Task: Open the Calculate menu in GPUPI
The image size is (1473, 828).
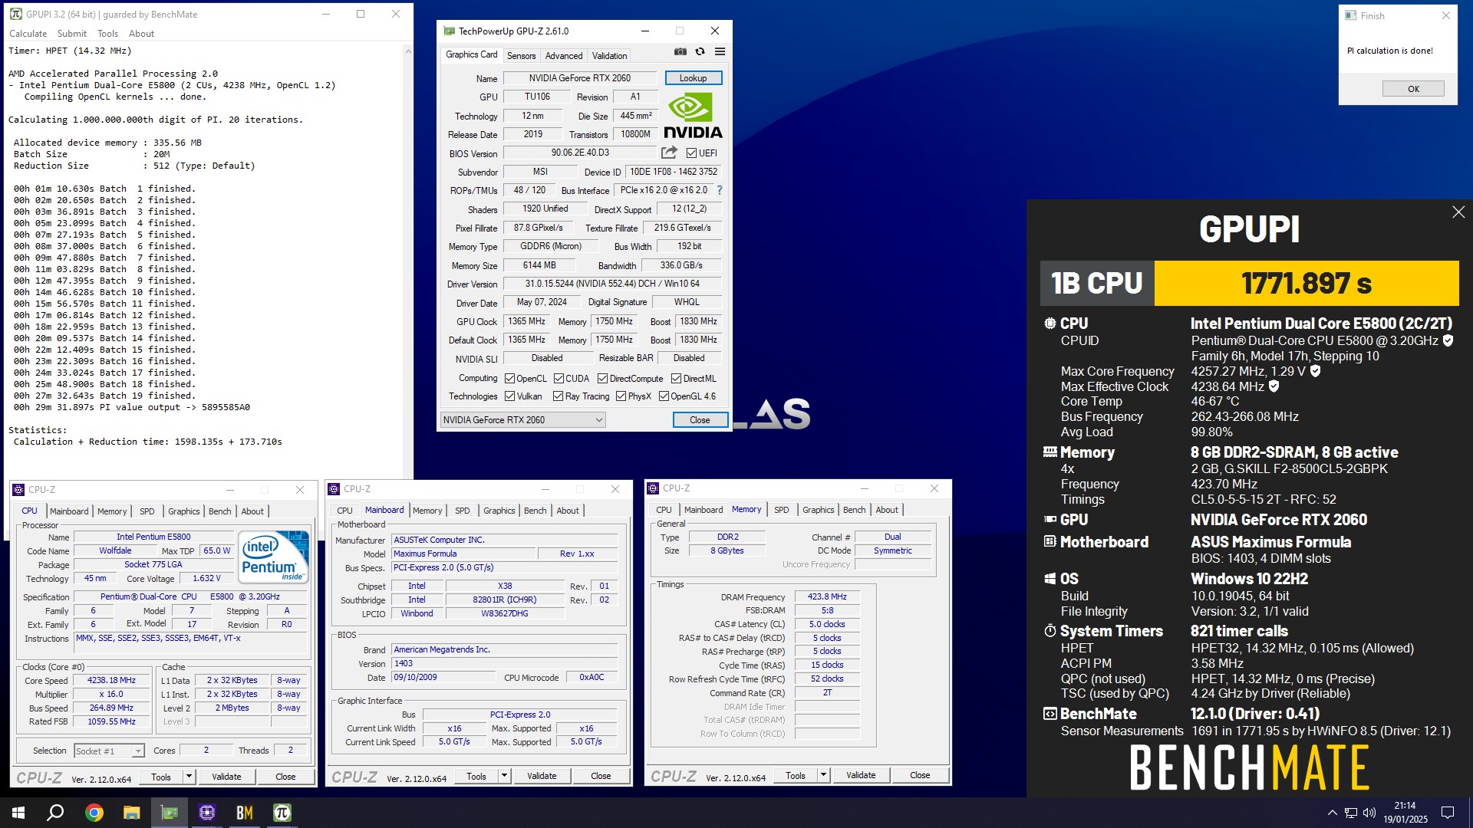Action: tap(28, 33)
